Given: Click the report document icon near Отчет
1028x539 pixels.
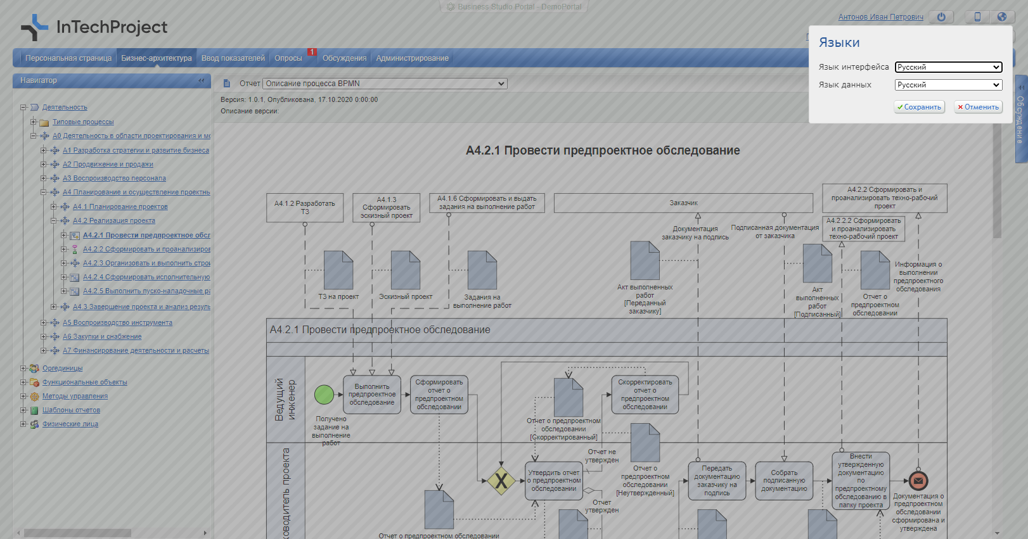Looking at the screenshot, I should coord(227,84).
